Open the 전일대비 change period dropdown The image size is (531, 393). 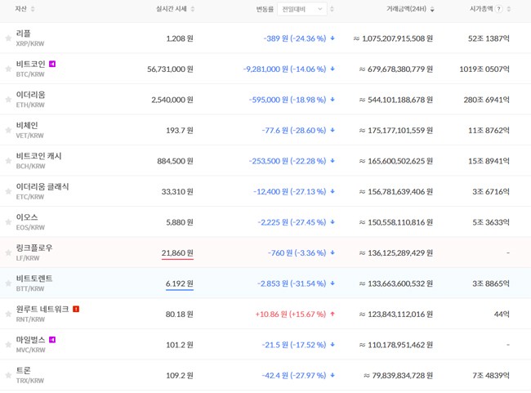(302, 9)
